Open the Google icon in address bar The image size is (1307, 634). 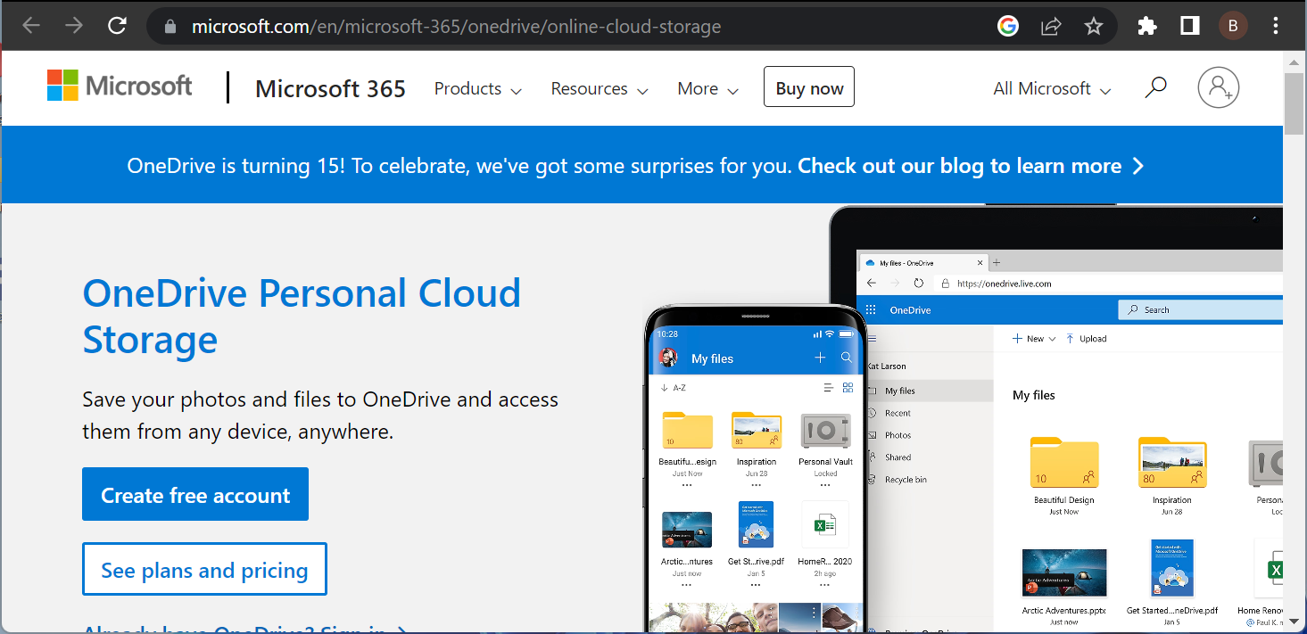coord(1008,27)
